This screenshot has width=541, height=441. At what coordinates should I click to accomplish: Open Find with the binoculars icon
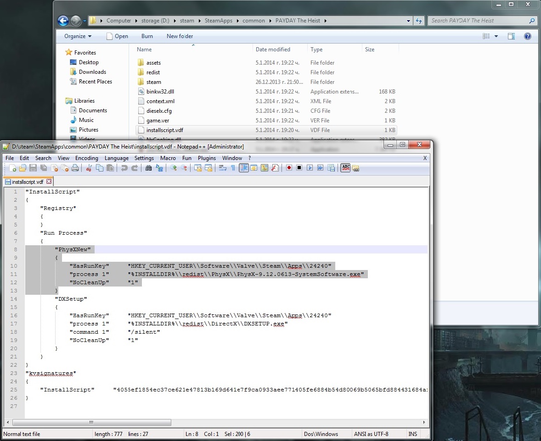pyautogui.click(x=148, y=168)
